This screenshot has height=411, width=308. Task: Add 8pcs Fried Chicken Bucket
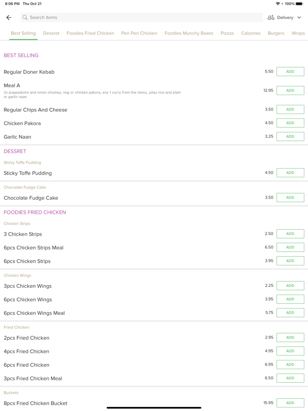[x=290, y=403]
